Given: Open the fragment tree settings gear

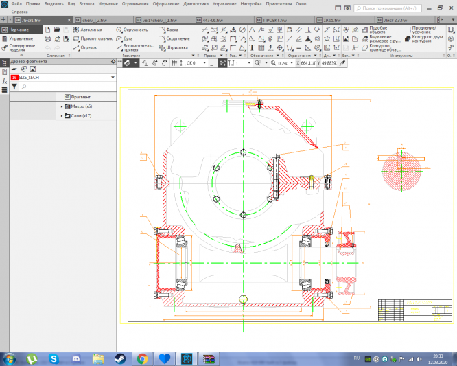Looking at the screenshot, I should tap(113, 62).
